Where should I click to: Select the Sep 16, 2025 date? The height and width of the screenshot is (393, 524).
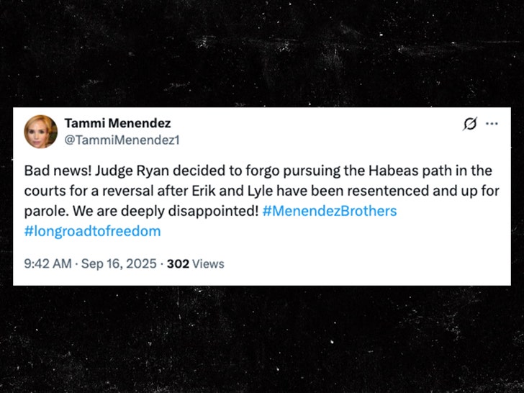click(x=119, y=264)
